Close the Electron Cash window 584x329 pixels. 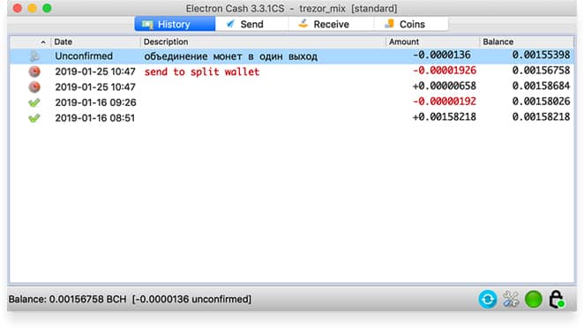click(x=17, y=8)
